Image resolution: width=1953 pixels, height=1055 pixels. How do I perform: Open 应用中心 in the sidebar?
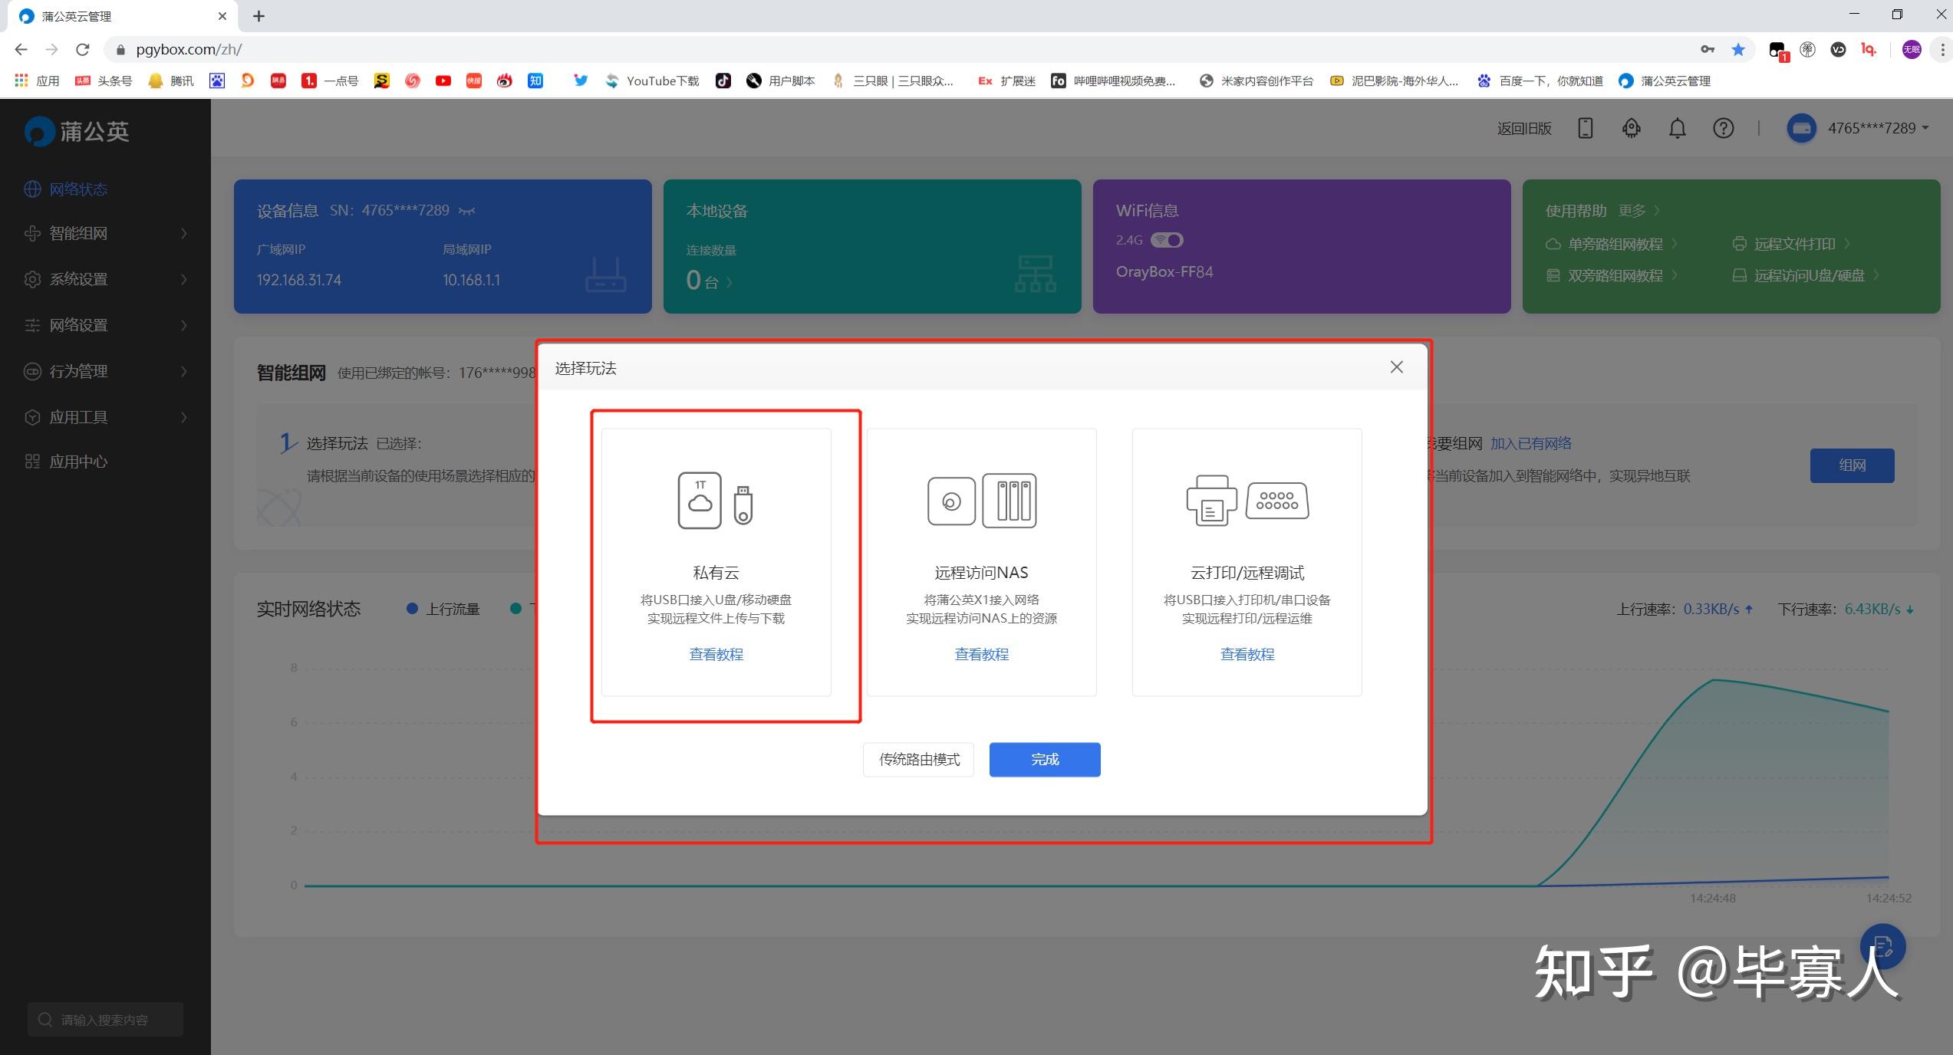77,462
